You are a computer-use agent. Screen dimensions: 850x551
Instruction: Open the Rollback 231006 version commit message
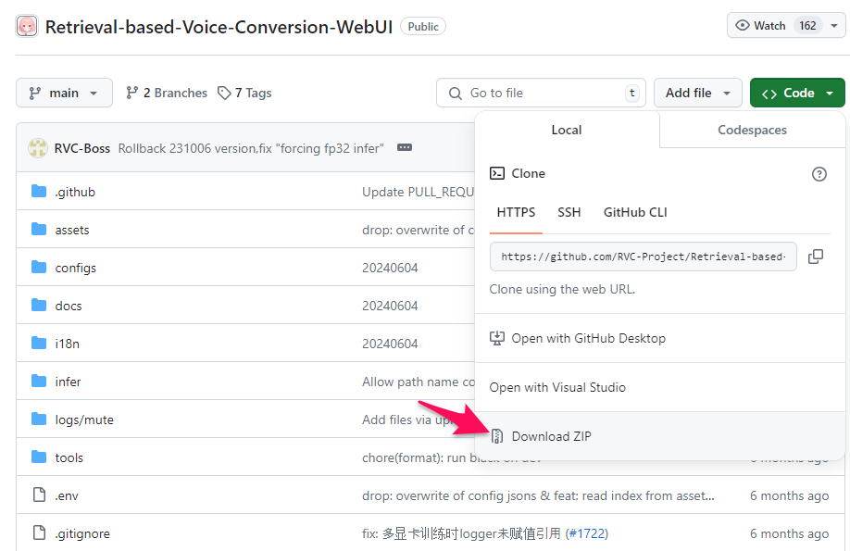coord(251,148)
